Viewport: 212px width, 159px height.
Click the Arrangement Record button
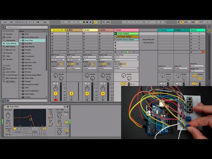[87, 22]
